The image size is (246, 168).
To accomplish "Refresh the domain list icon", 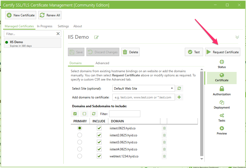I will tap(94, 114).
